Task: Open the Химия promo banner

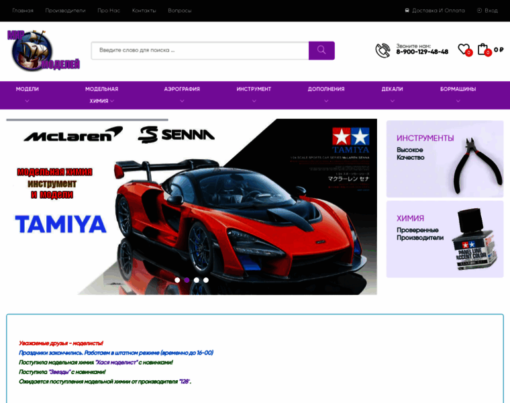Action: [x=444, y=239]
